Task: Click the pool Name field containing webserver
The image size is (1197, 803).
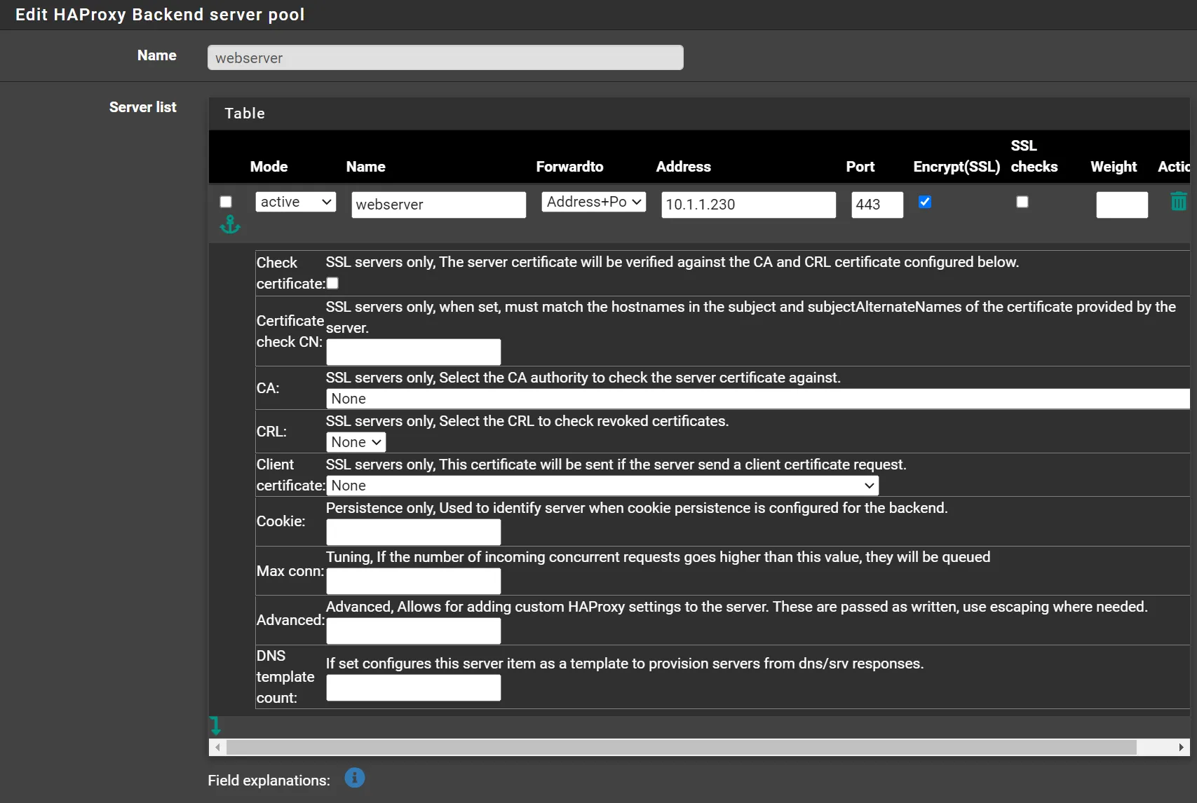Action: click(x=445, y=57)
